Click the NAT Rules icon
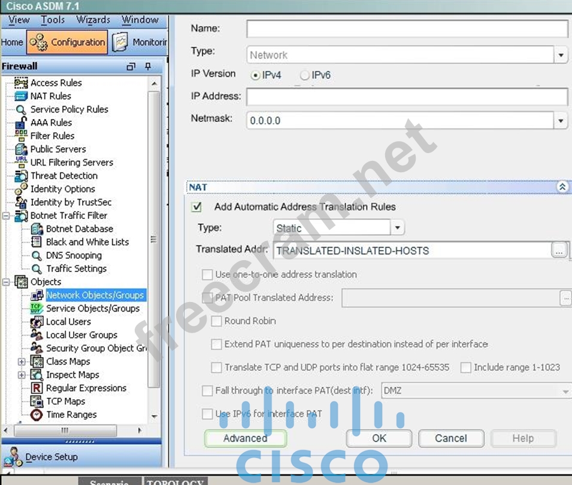This screenshot has height=485, width=572. pos(21,96)
